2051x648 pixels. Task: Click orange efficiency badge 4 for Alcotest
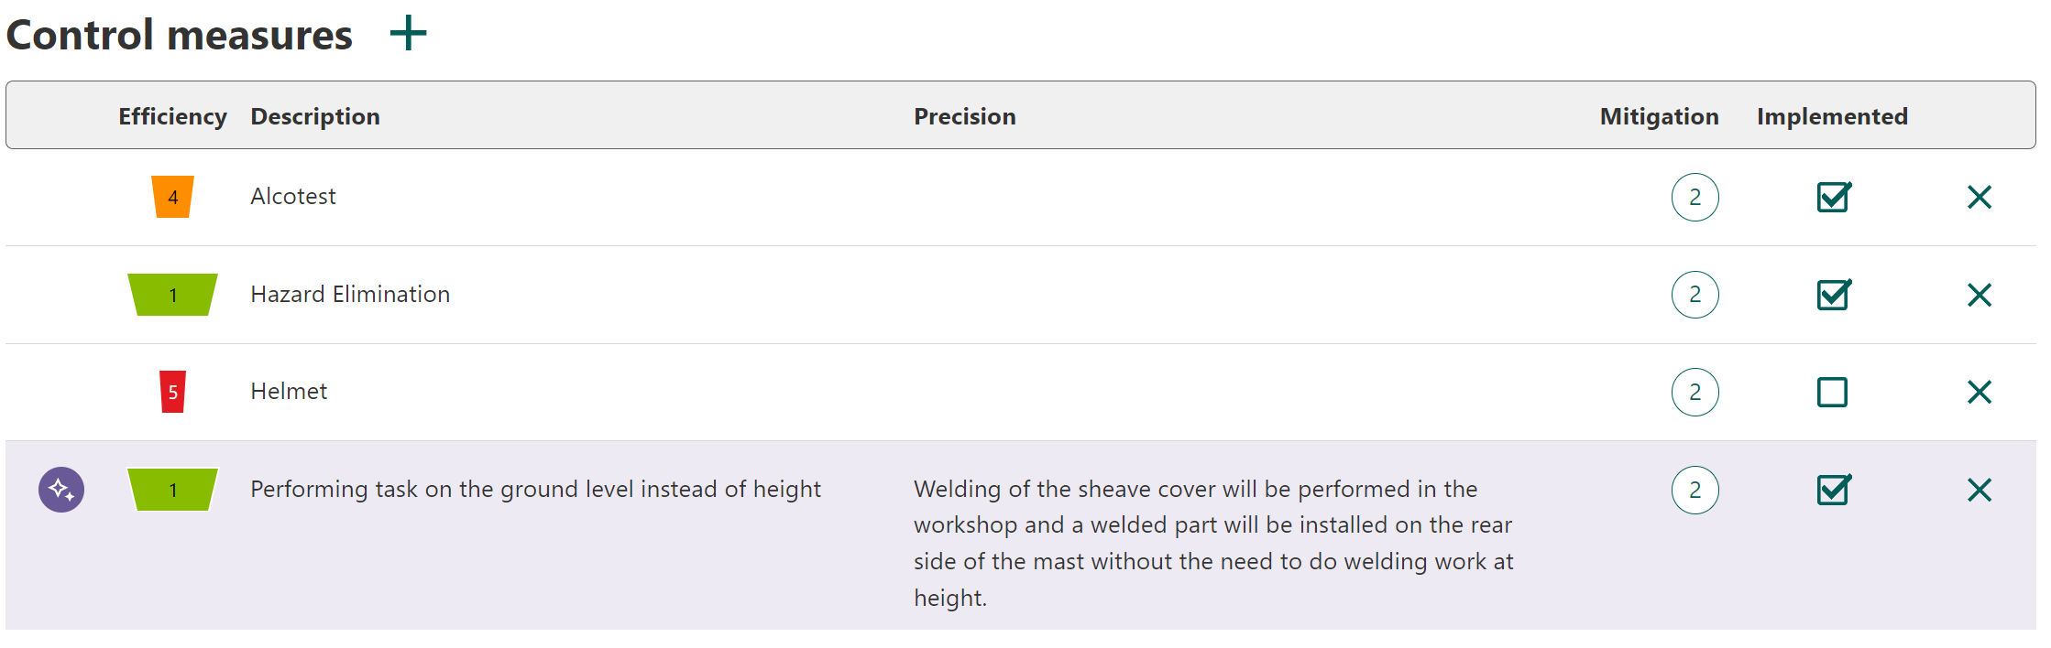172,197
